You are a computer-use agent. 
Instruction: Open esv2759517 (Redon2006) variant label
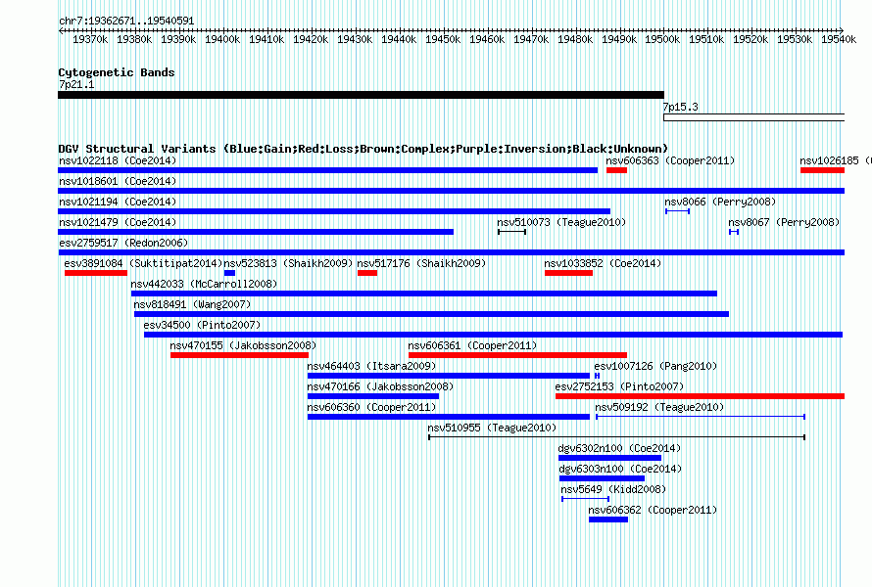point(123,243)
